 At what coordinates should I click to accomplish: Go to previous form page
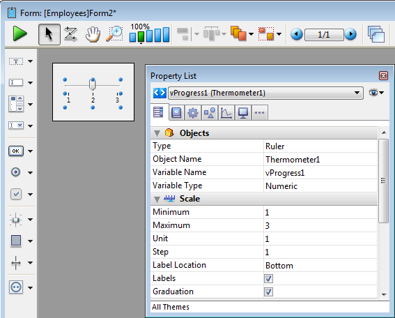[x=297, y=34]
